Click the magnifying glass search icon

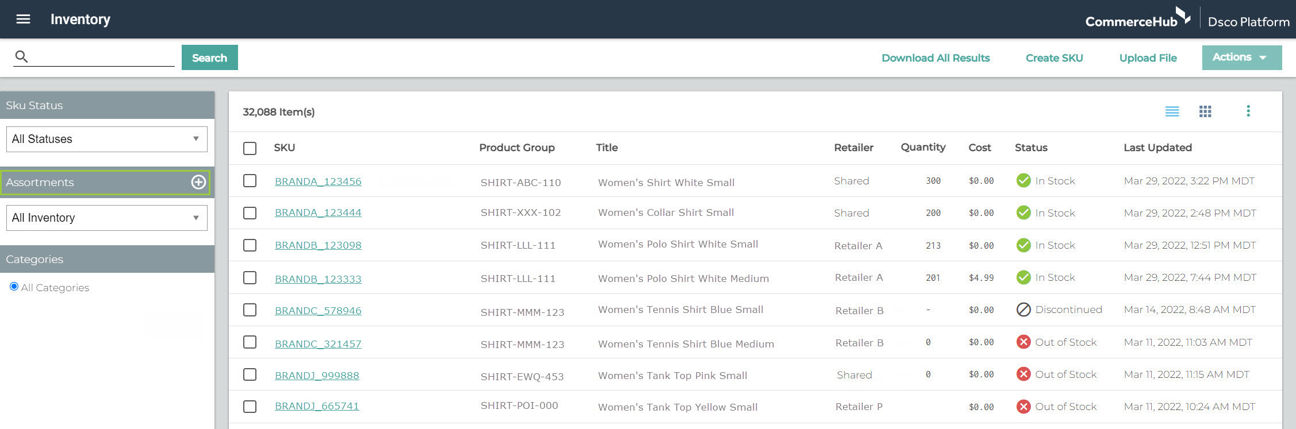(21, 56)
